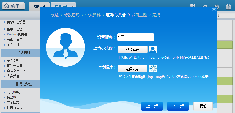This screenshot has height=113, width=235.
Task: Switch to the 我的桌面 tab
Action: tap(39, 6)
